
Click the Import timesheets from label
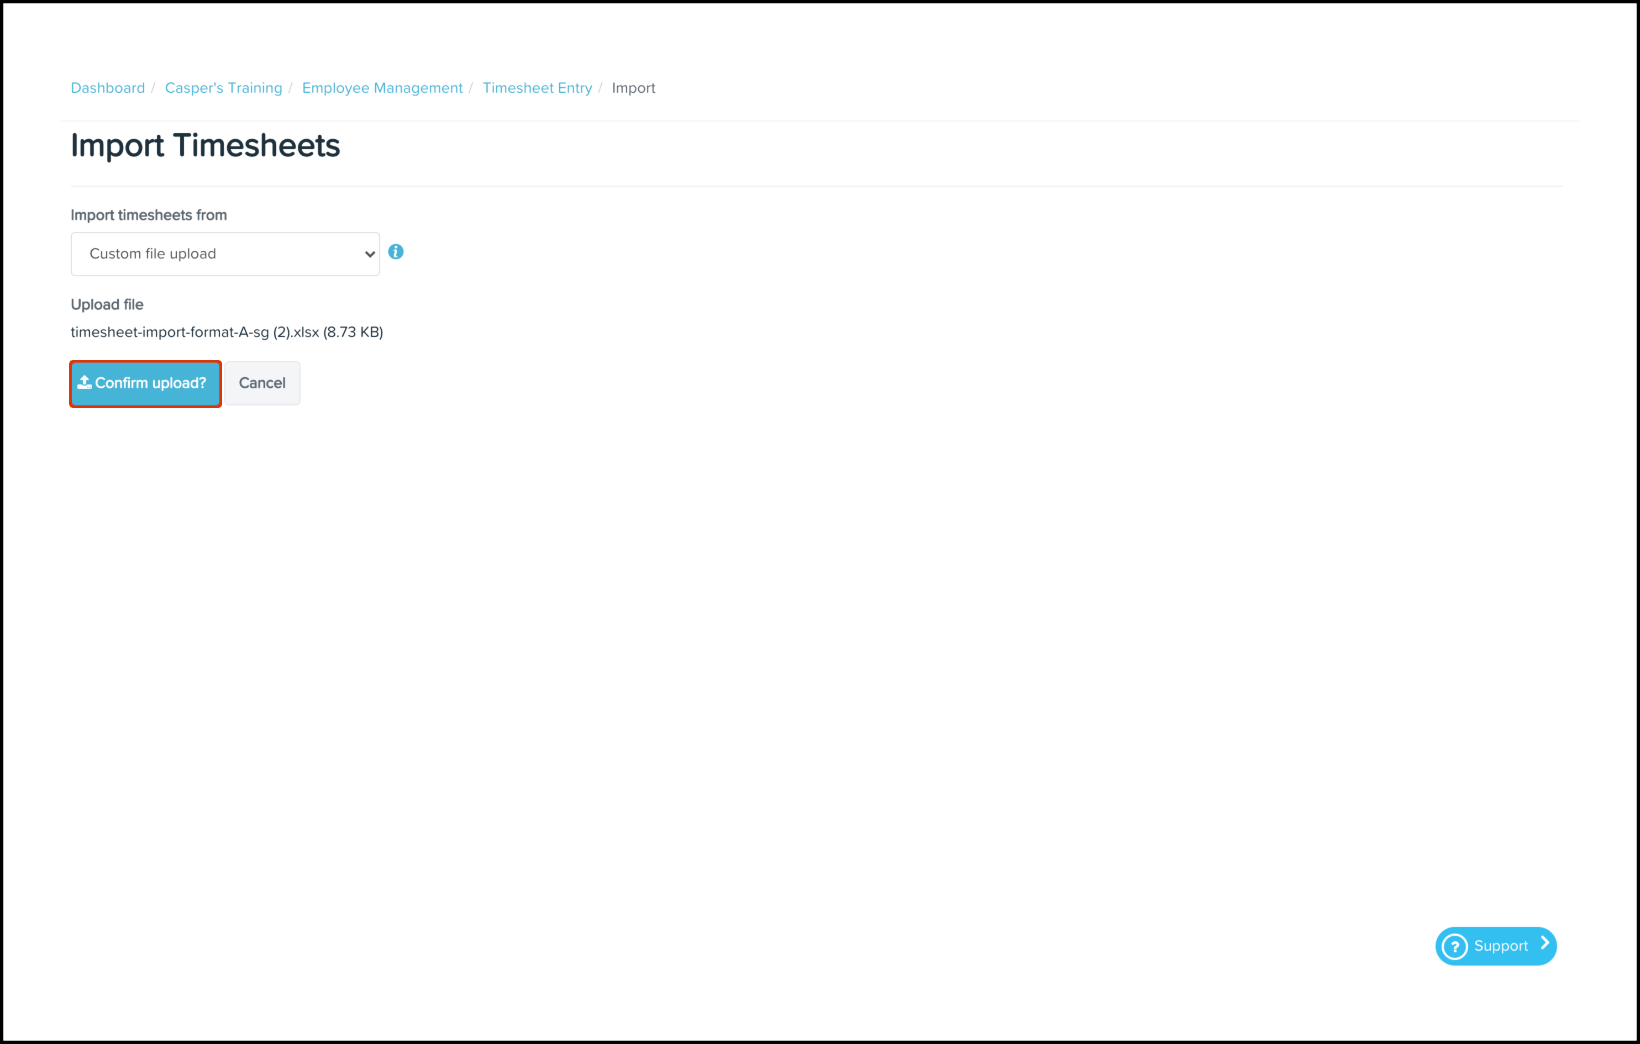tap(149, 215)
